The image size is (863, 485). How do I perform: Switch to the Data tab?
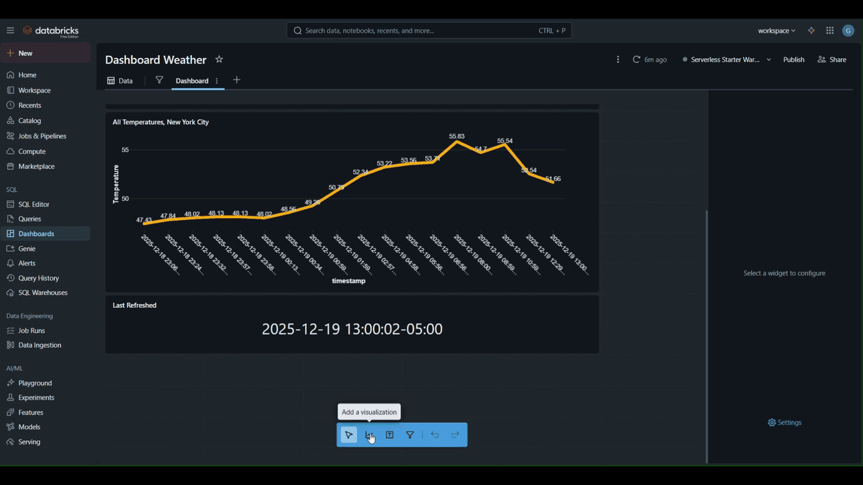(120, 81)
